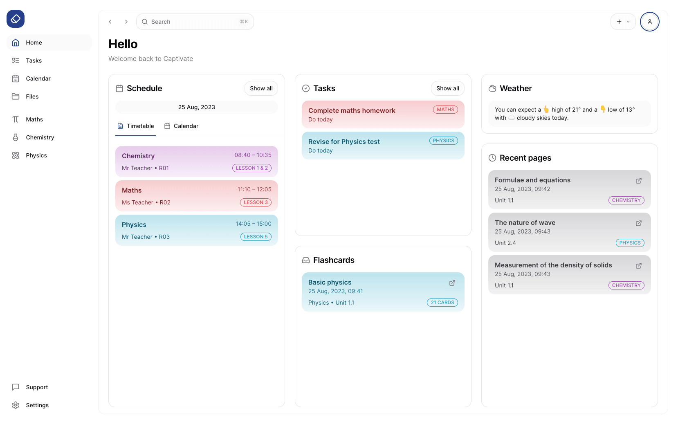Switch to the Calendar tab in Schedule
The width and height of the screenshot is (678, 424).
182,126
